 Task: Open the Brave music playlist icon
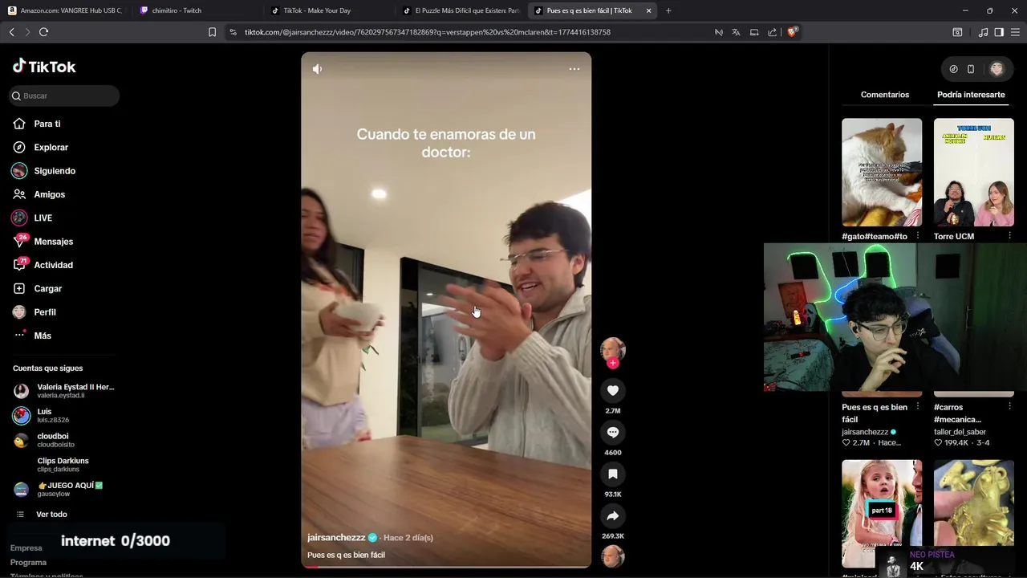984,32
